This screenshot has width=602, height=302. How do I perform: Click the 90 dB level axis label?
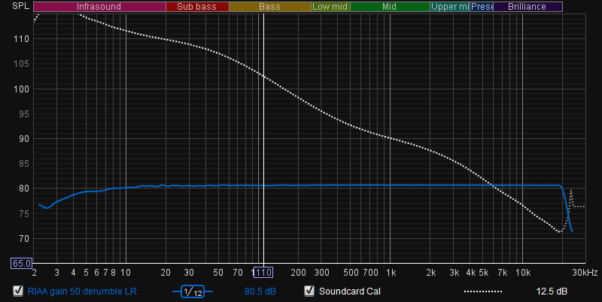pos(24,139)
